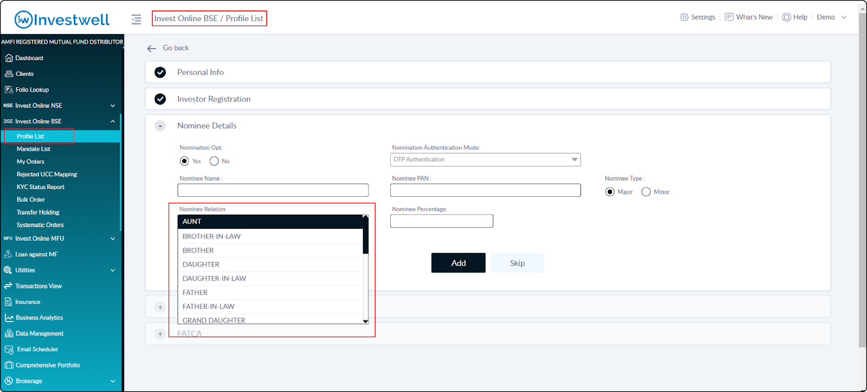The height and width of the screenshot is (392, 867).
Task: Select DAUGHTER-IN-LAW relation option
Action: pos(270,279)
